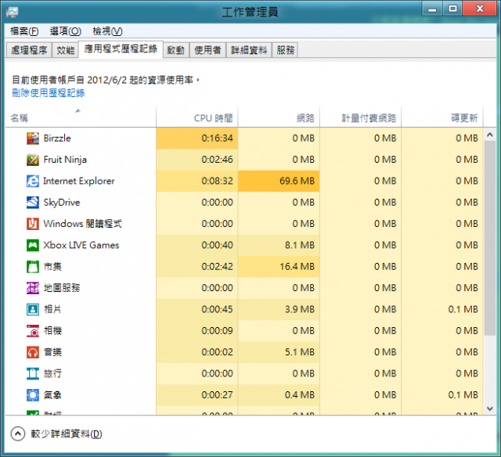Click the 相機 camera icon
Screen dimensions: 501x457
33,331
